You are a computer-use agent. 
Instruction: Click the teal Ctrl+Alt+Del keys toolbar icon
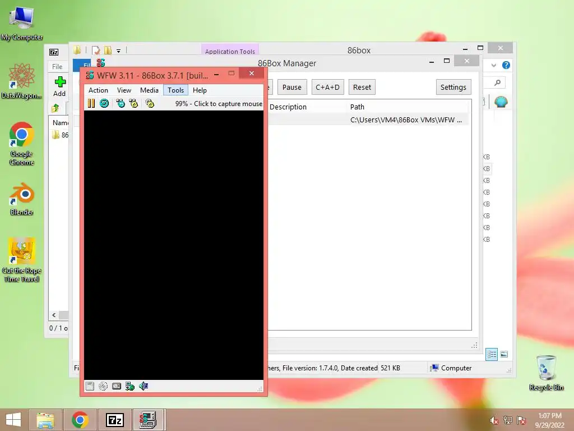tap(121, 103)
